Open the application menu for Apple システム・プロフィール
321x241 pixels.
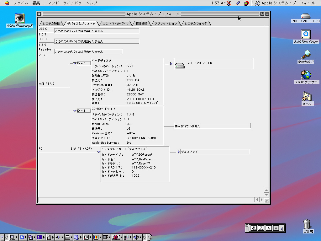click(285, 3)
